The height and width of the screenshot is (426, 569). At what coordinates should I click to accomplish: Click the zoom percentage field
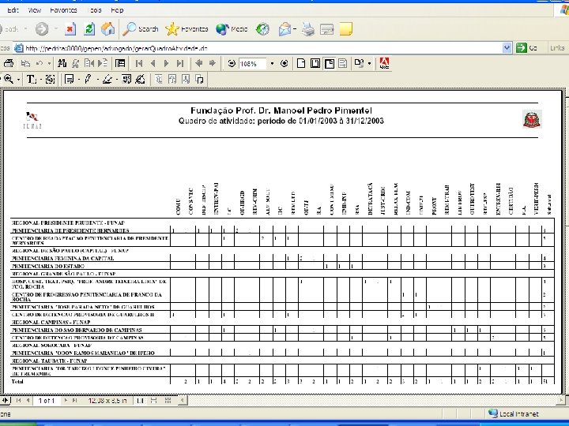[x=252, y=64]
